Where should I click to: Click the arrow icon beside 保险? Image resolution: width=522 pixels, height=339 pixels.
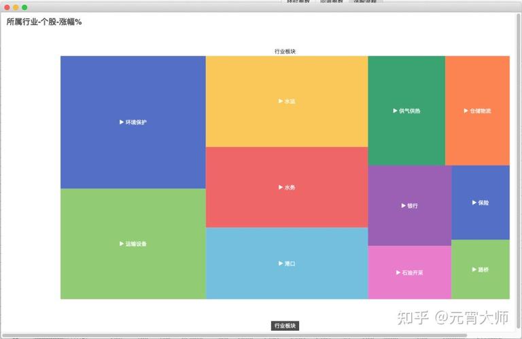474,202
